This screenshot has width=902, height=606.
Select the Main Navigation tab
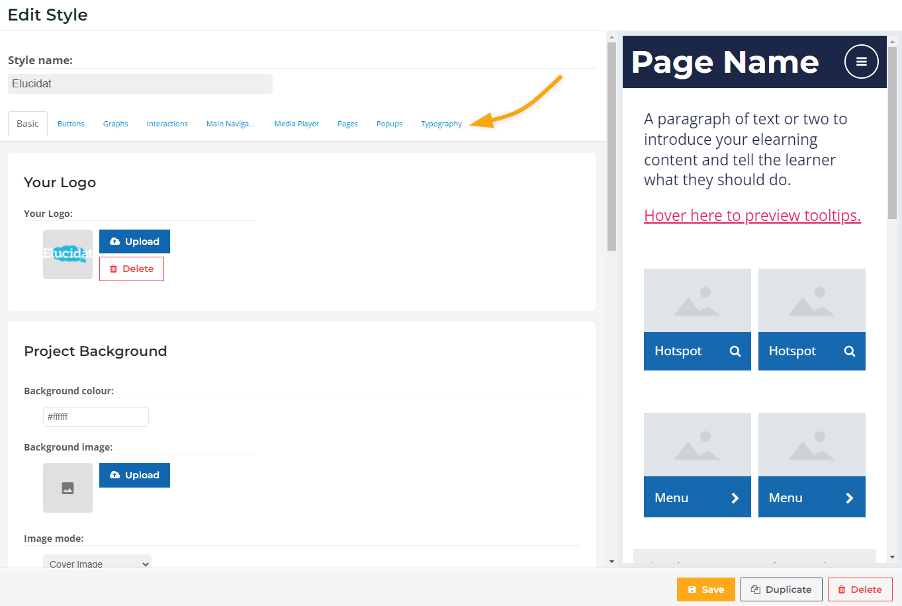point(230,124)
